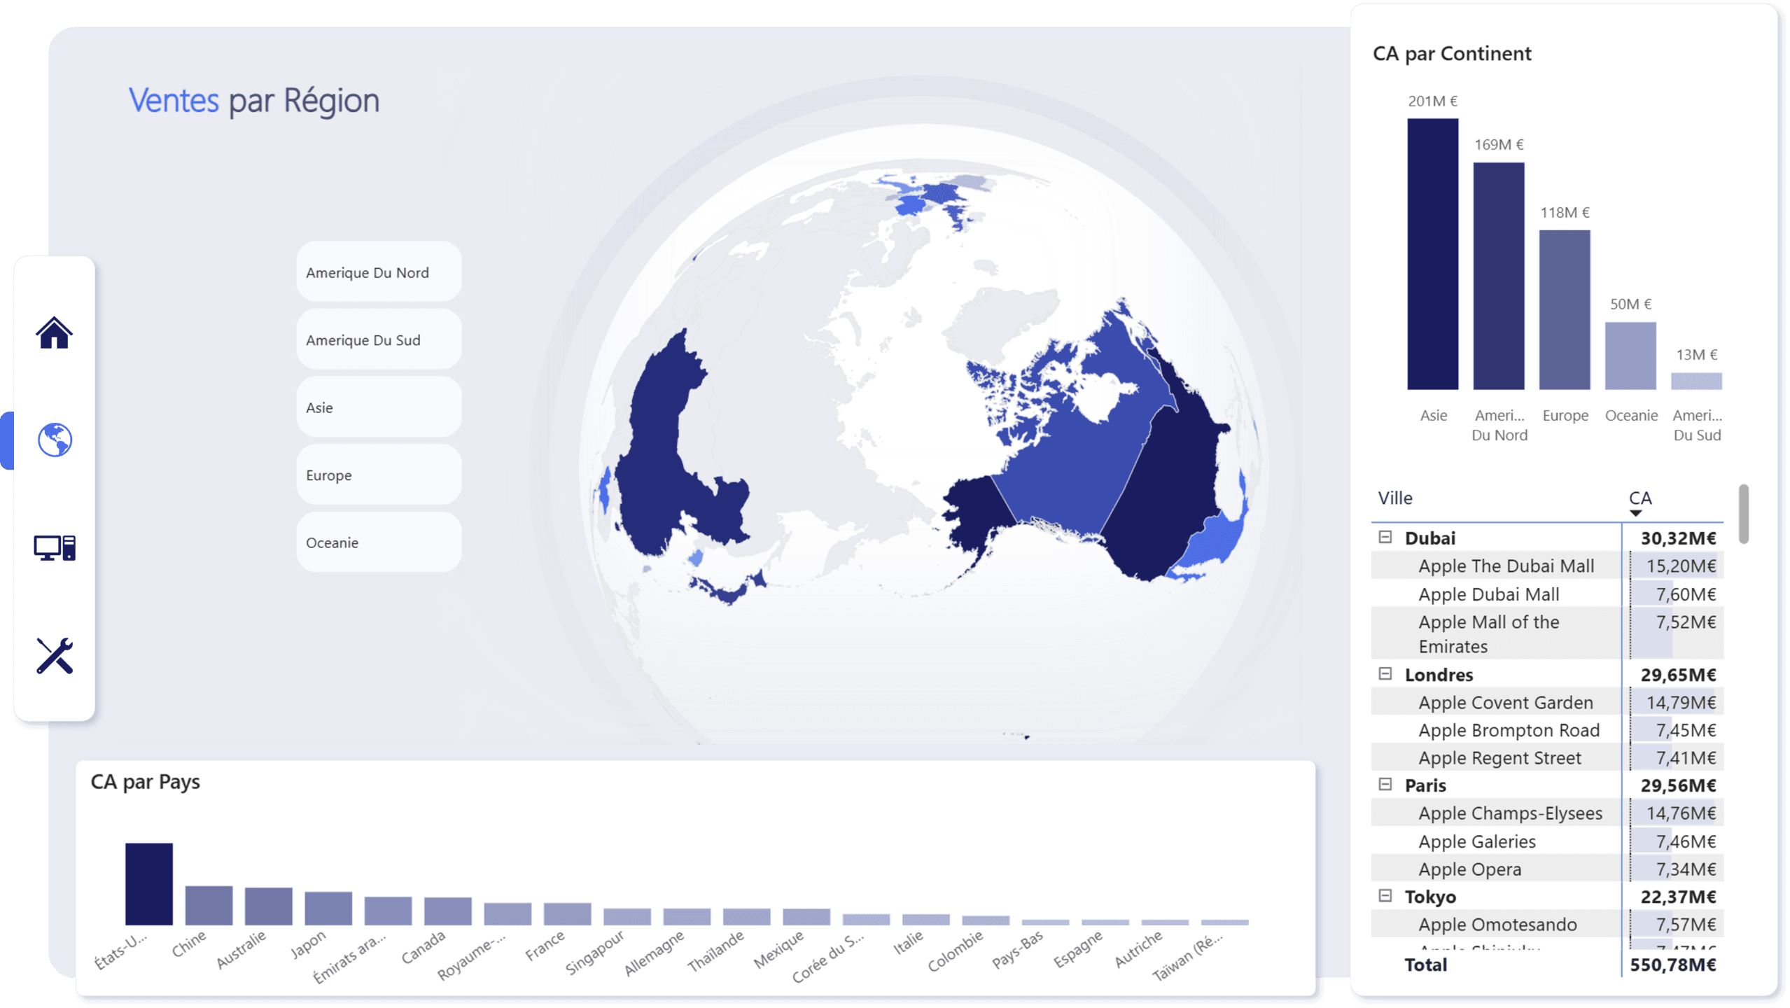Select the Europe 118M € bar
Image resolution: width=1790 pixels, height=1008 pixels.
1564,310
